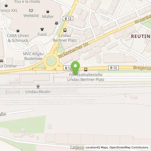This screenshot has height=151, width=151.
Task: Click the Lindau Berliner Platz bus icon
Action: pos(65,30)
